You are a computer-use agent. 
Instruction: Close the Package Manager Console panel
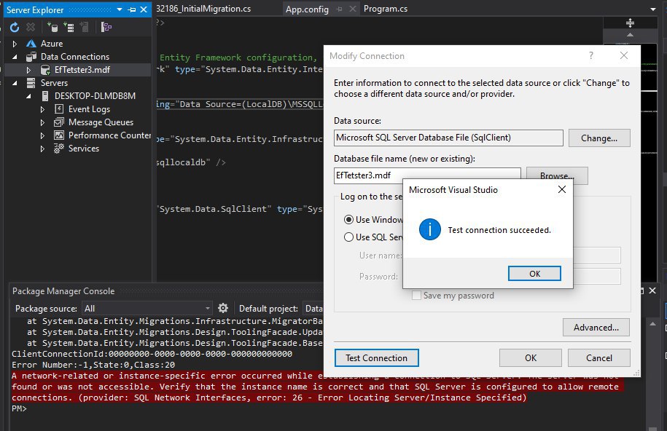[652, 290]
